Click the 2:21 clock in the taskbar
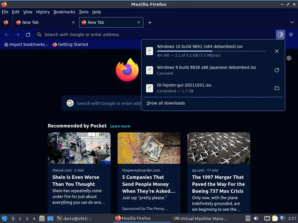This screenshot has height=223, width=298. tap(292, 218)
